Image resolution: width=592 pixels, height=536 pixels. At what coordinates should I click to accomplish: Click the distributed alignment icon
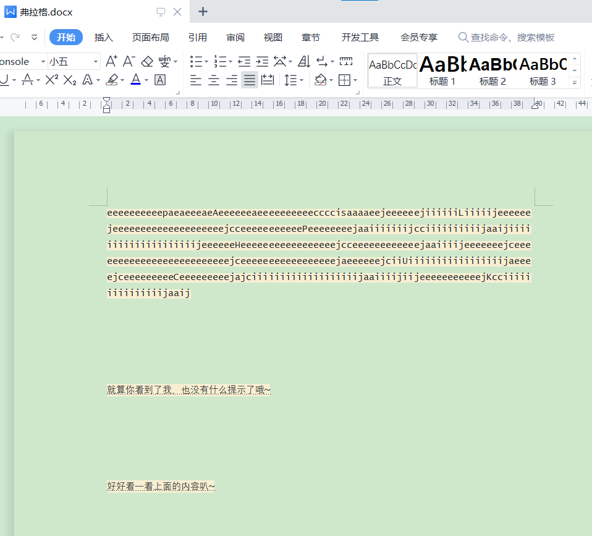[x=268, y=80]
